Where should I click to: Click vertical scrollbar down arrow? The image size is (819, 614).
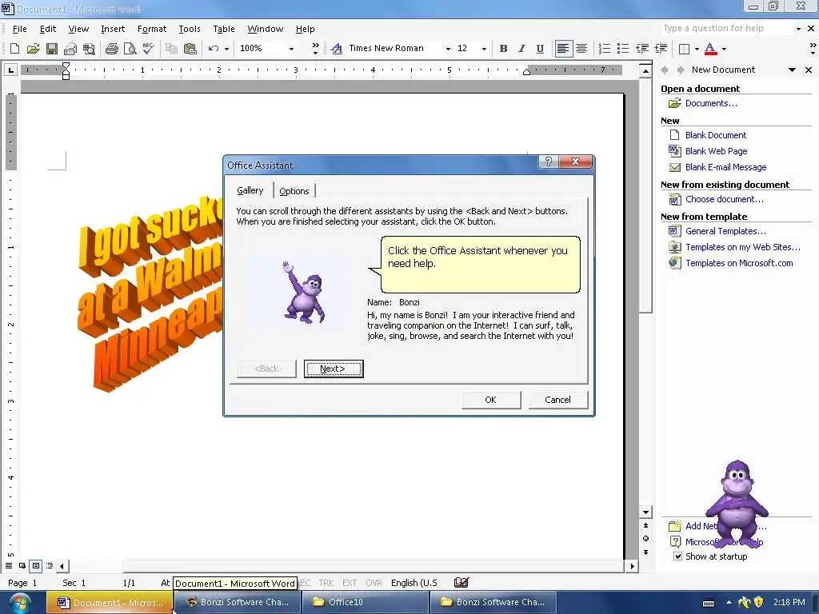pyautogui.click(x=645, y=512)
